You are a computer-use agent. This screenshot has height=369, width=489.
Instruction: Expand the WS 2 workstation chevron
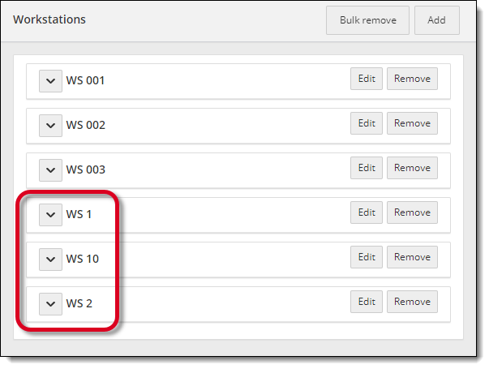pyautogui.click(x=50, y=303)
